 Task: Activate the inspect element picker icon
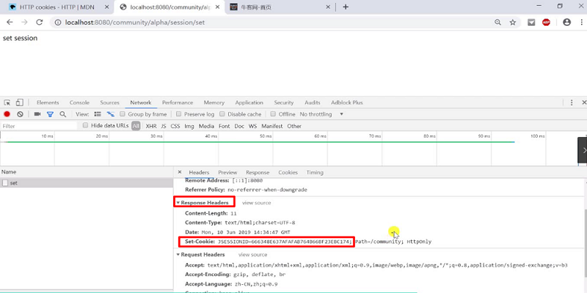pyautogui.click(x=7, y=103)
